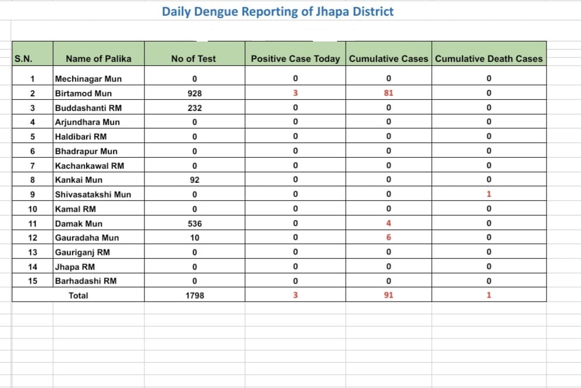Click the total cumulative cases value '91'
Screen dimensions: 581x388
[x=389, y=295]
